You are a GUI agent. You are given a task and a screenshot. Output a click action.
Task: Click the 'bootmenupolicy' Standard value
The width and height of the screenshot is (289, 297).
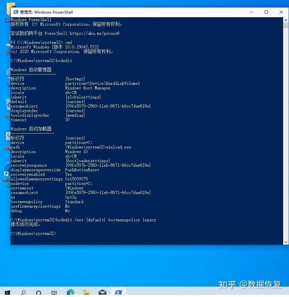coord(74,202)
